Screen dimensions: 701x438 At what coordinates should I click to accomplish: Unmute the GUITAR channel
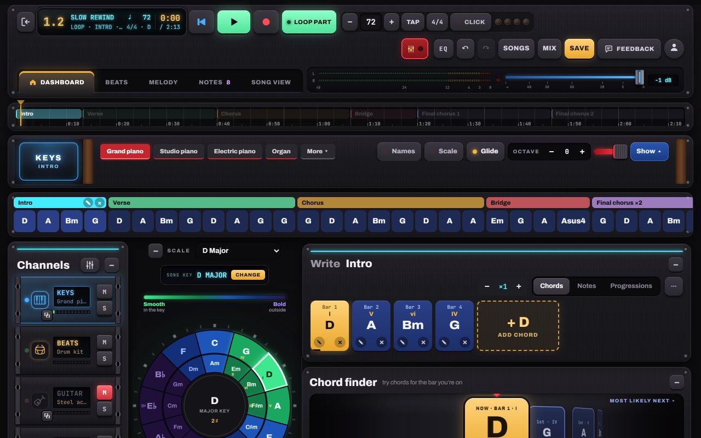(104, 393)
